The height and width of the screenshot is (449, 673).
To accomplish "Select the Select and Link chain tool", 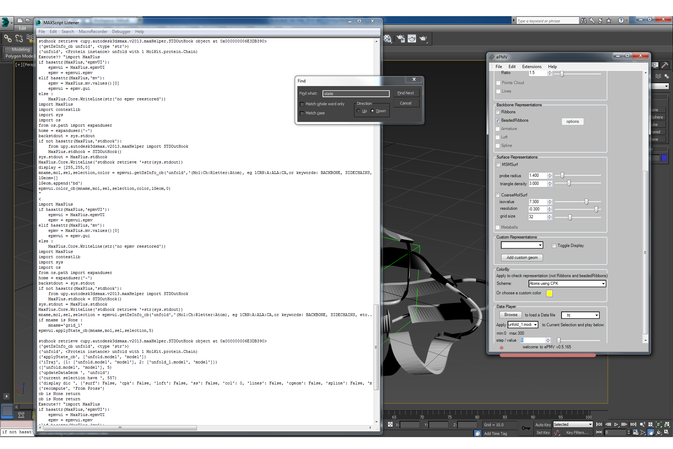I will pyautogui.click(x=8, y=38).
